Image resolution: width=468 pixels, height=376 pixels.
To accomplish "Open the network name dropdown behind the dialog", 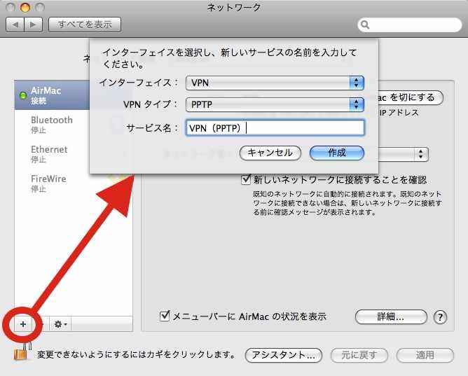I will 403,154.
